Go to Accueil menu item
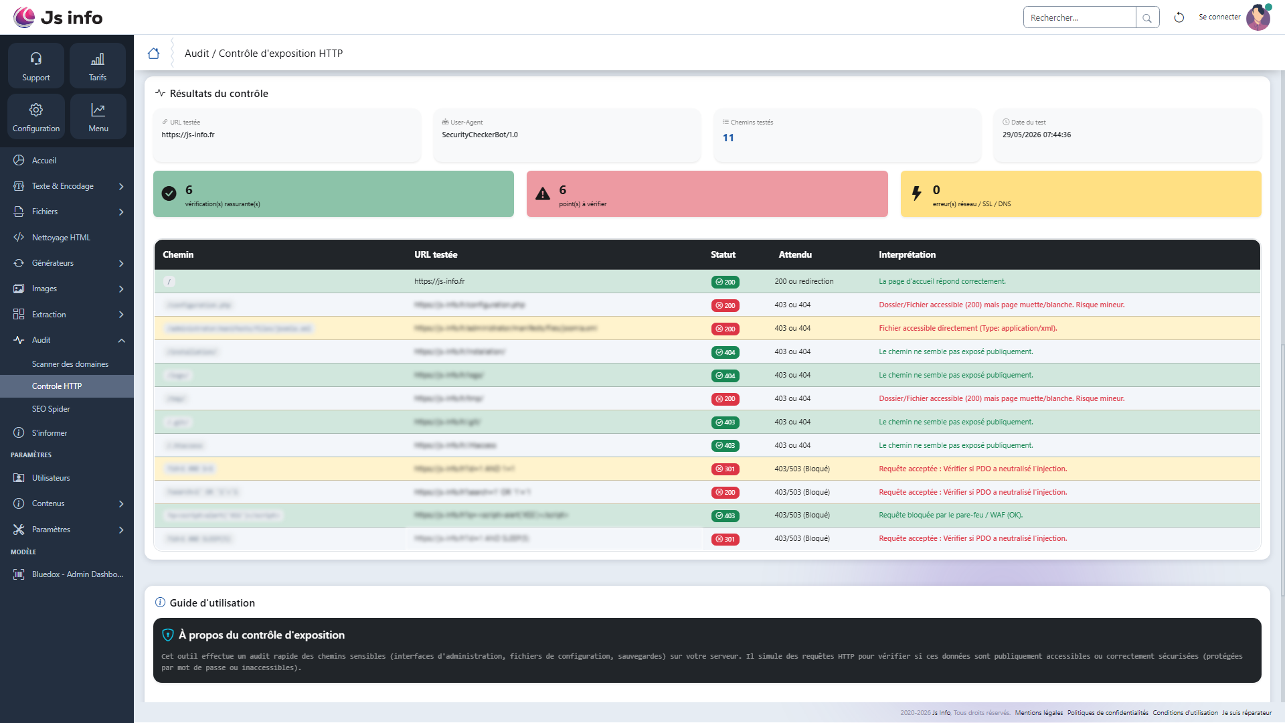1285x723 pixels. coord(44,161)
